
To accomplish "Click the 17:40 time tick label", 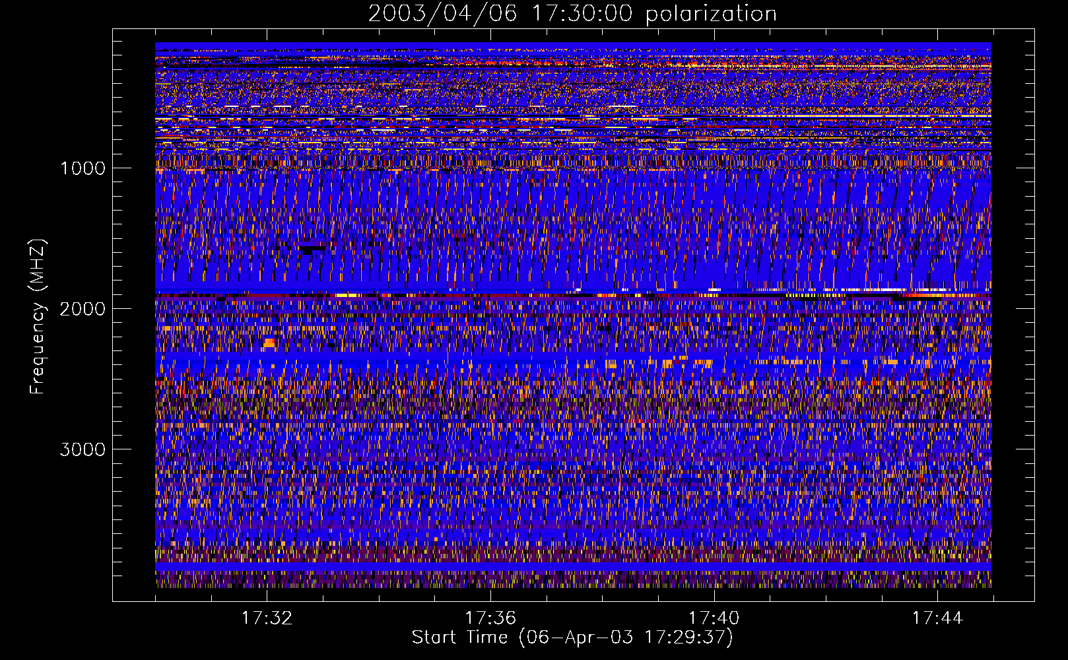I will tap(714, 618).
